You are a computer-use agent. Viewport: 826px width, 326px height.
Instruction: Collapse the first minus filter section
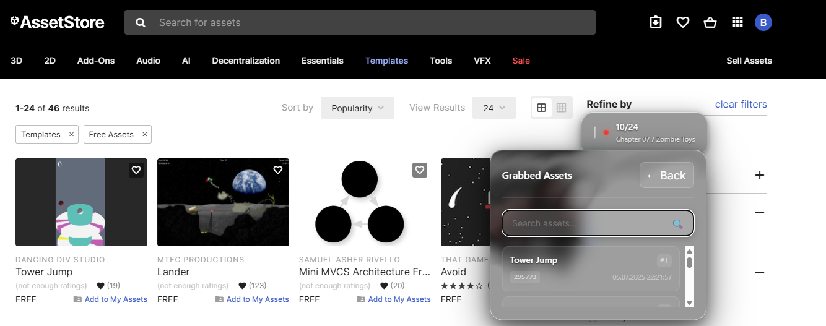tap(760, 212)
